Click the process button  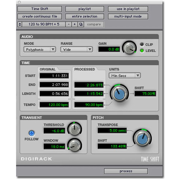point(126,171)
